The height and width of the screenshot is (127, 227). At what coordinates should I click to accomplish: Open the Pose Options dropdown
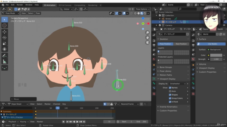point(143,9)
